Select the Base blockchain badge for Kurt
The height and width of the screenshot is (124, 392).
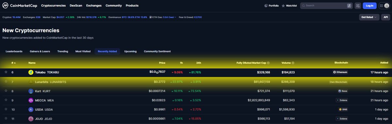pyautogui.click(x=342, y=91)
